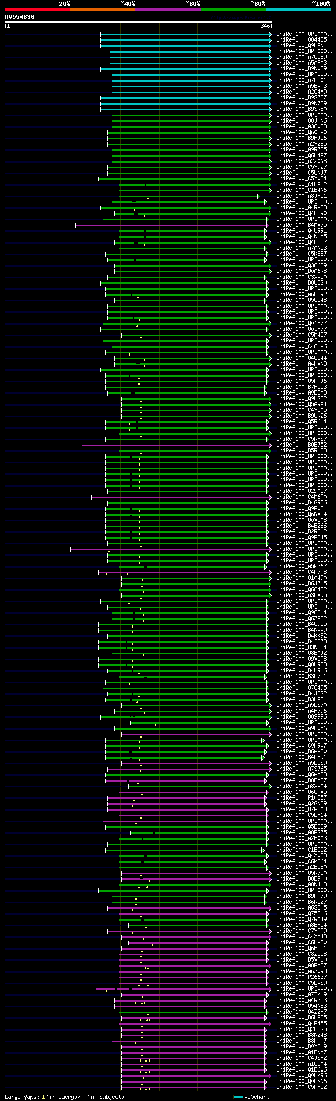Viewport: 336px width, 1101px height.
Task: Click the magenta alignment bar of UniRef100_B4MV75
Action: tap(172, 225)
